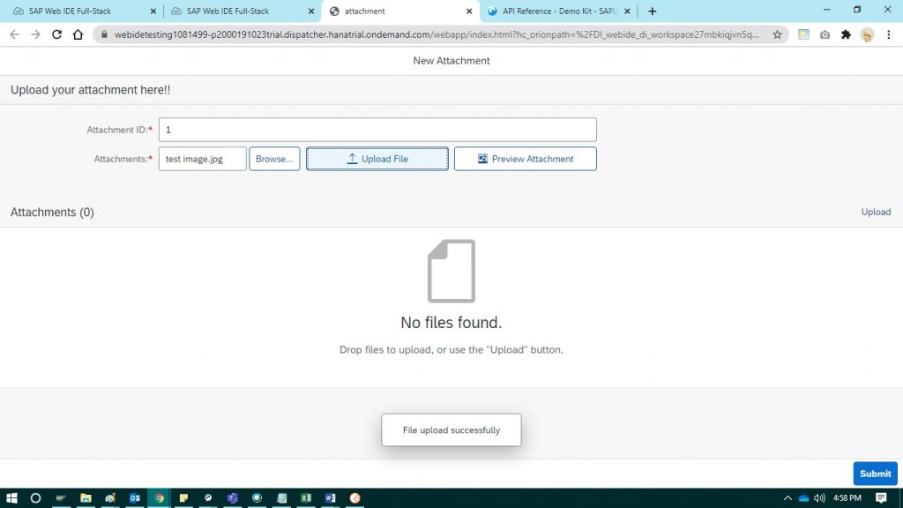
Task: Close the second SAP Web IDE tab
Action: click(311, 11)
